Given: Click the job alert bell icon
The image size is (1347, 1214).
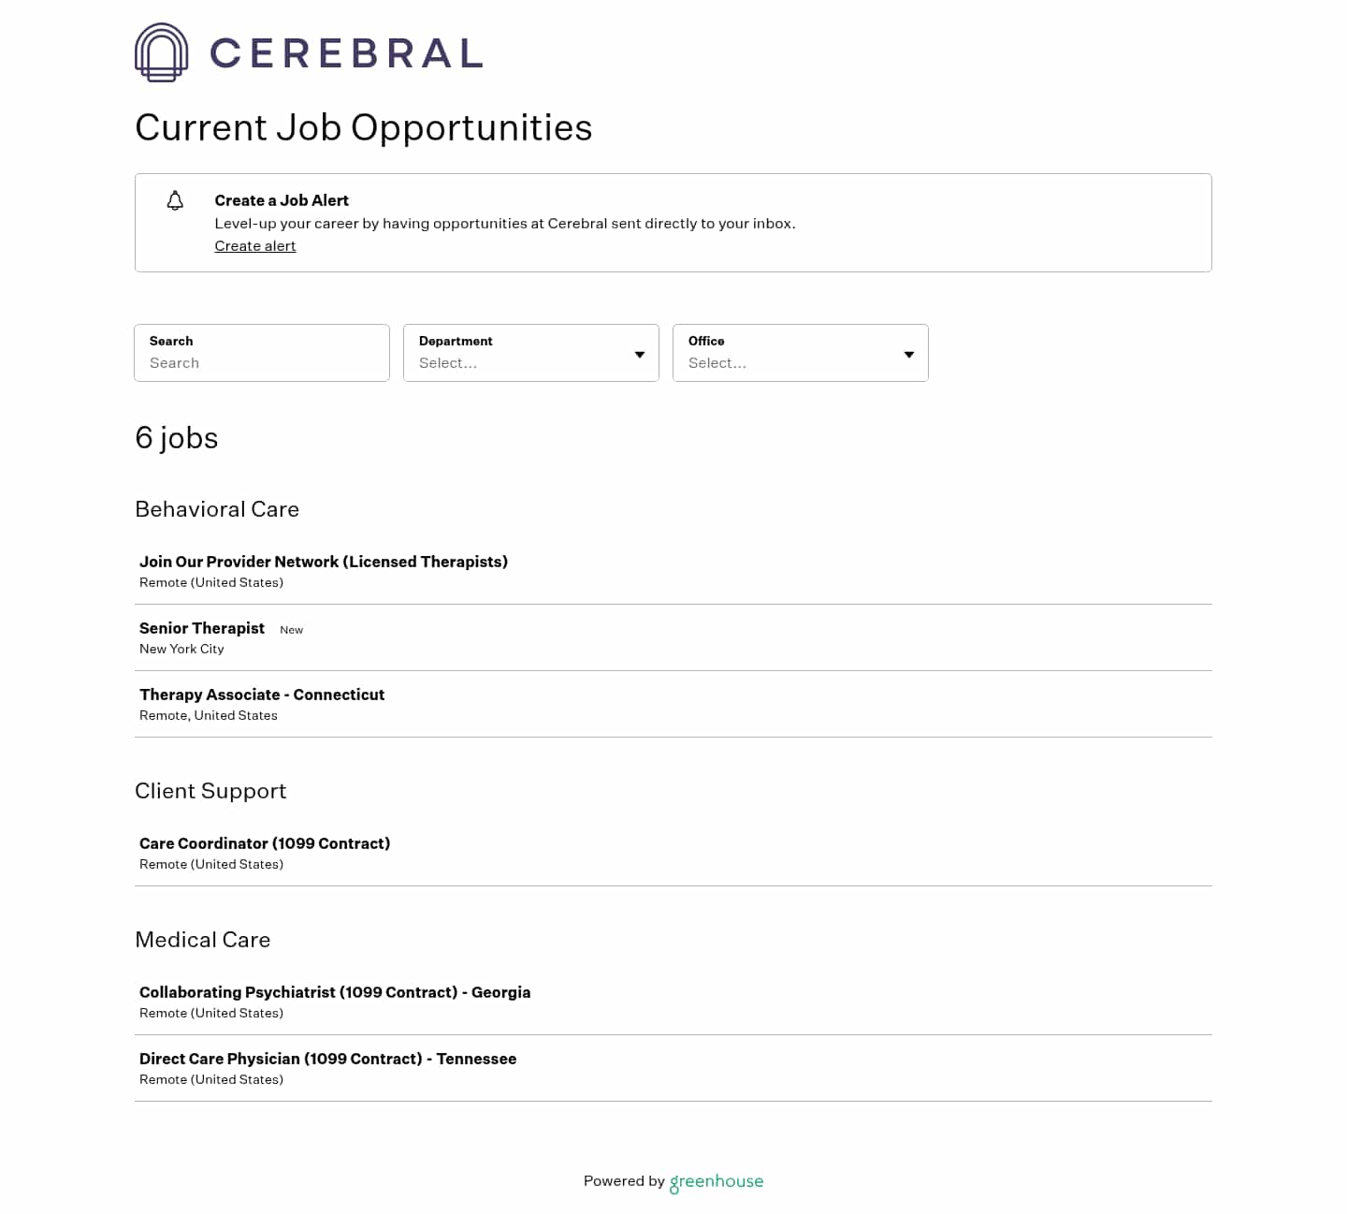Looking at the screenshot, I should coord(175,200).
